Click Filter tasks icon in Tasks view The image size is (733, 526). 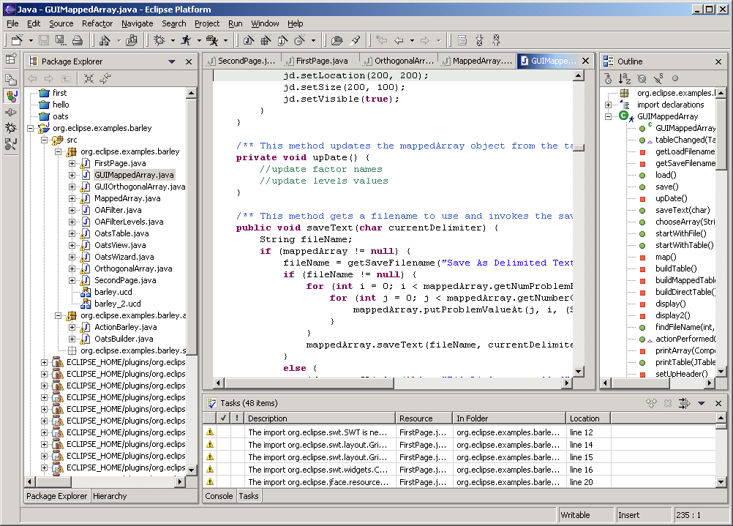(x=684, y=404)
